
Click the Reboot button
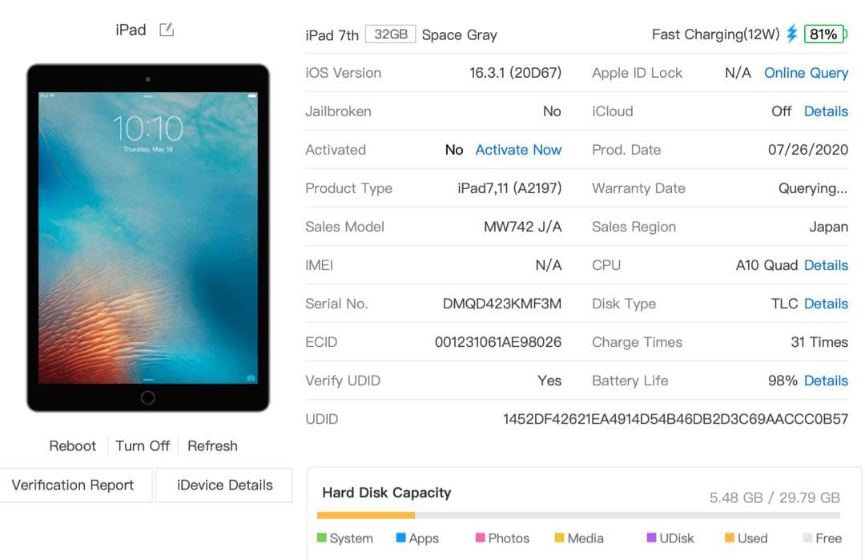click(72, 445)
